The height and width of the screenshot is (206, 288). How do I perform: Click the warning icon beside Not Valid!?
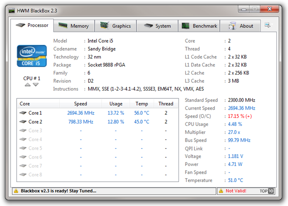(221, 191)
